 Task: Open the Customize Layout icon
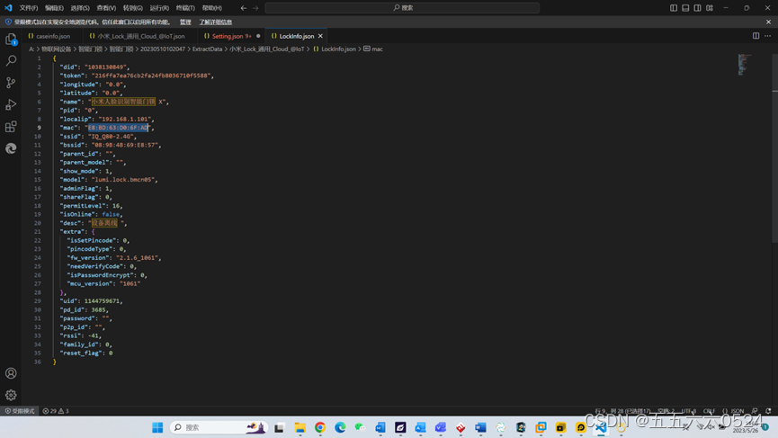point(710,8)
